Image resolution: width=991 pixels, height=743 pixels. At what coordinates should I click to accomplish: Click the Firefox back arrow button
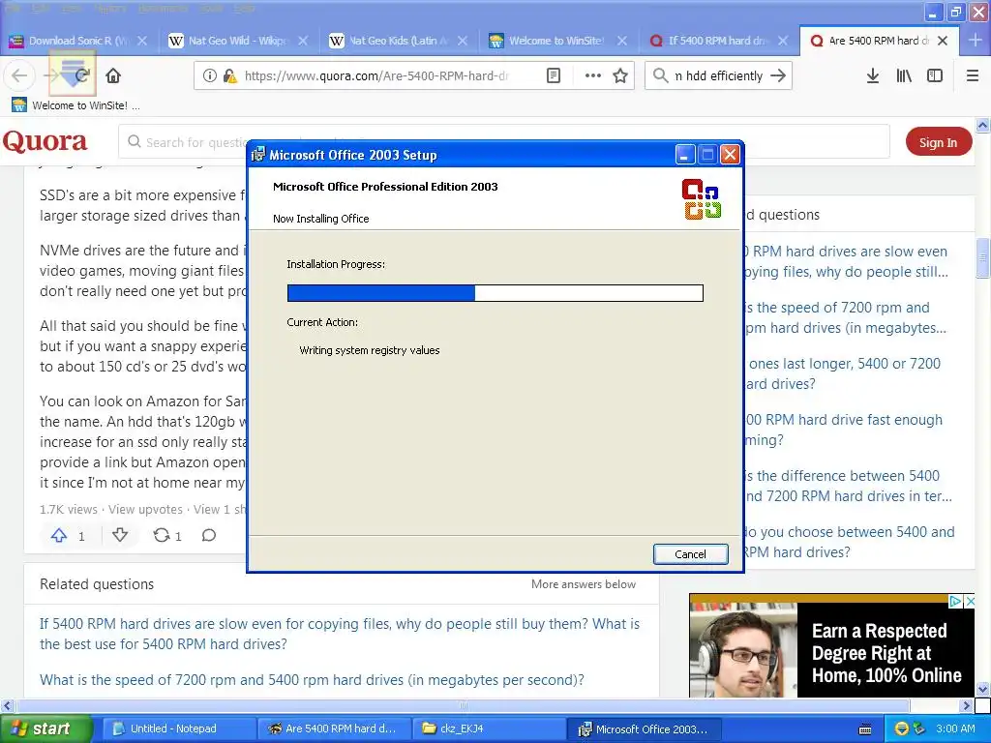(19, 75)
